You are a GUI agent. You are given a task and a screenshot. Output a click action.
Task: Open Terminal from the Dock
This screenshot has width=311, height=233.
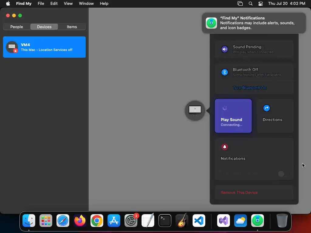point(165,221)
